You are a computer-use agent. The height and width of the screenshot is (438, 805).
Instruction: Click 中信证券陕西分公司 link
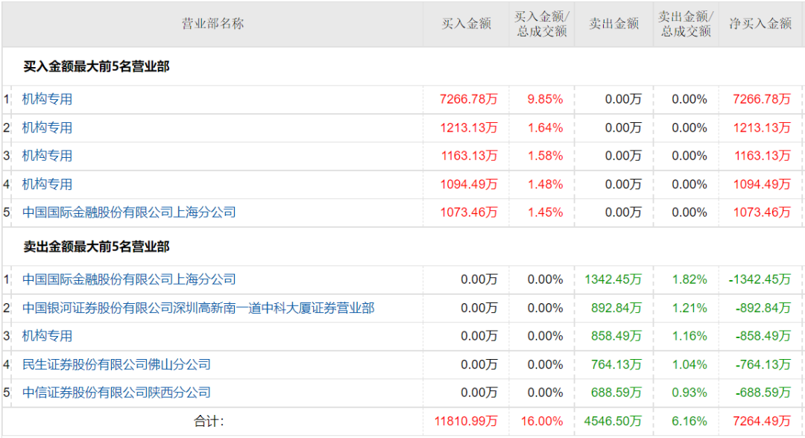point(116,393)
